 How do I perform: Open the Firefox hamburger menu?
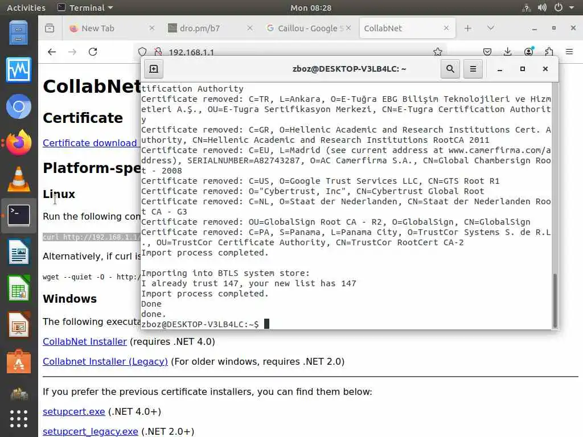[x=569, y=52]
